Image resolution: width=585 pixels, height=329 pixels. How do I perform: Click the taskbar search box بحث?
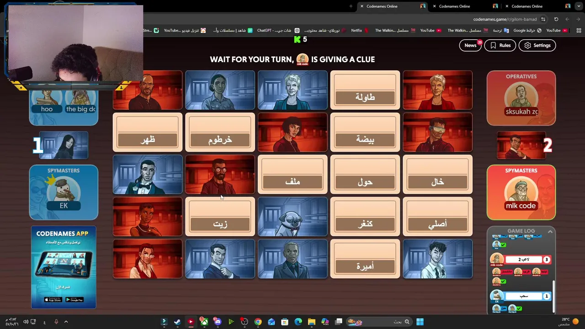click(379, 322)
